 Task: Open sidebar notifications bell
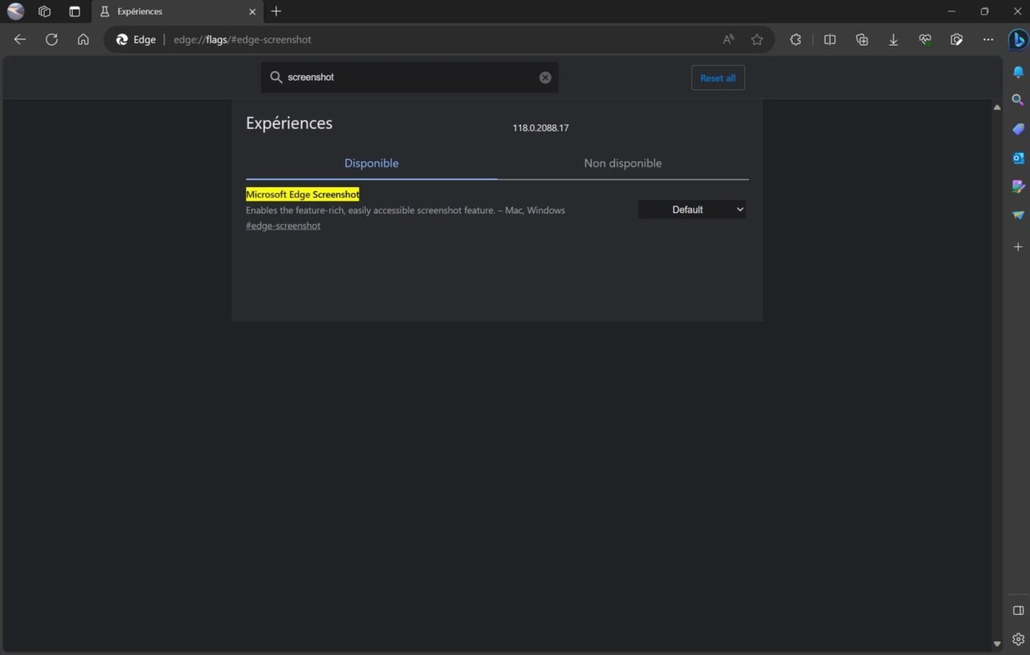(x=1018, y=71)
